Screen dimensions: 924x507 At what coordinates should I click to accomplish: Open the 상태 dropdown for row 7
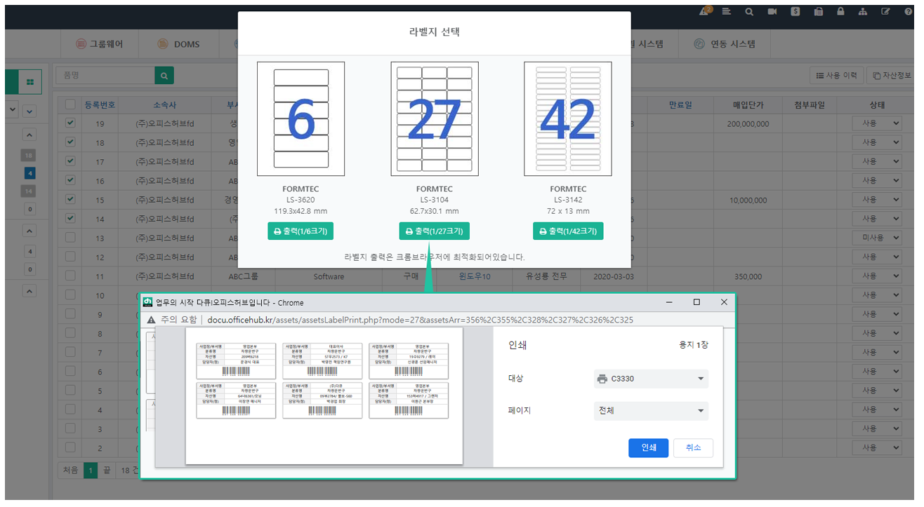tap(877, 352)
